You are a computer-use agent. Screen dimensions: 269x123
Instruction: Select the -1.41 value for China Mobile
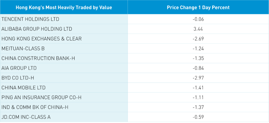click(198, 88)
